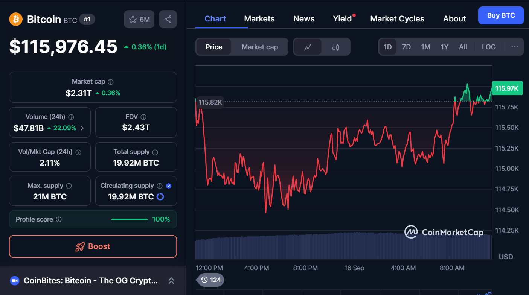Click the #1 rank badge
This screenshot has height=295, width=529.
87,19
